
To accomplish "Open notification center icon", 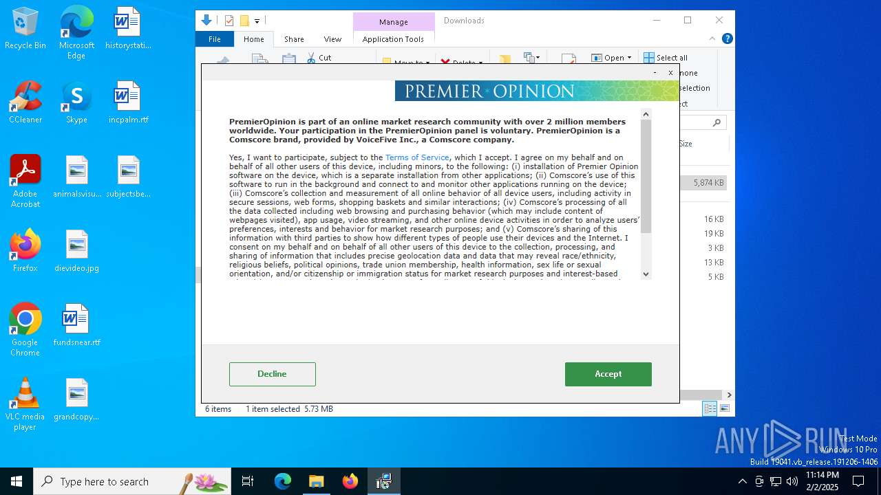I will 858,481.
